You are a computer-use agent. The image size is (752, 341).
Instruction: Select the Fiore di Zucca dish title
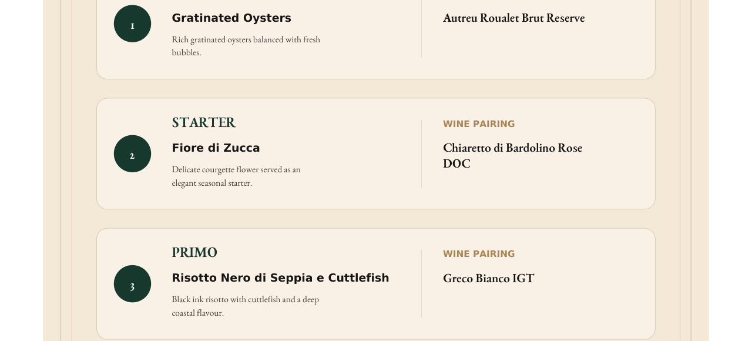pyautogui.click(x=216, y=148)
